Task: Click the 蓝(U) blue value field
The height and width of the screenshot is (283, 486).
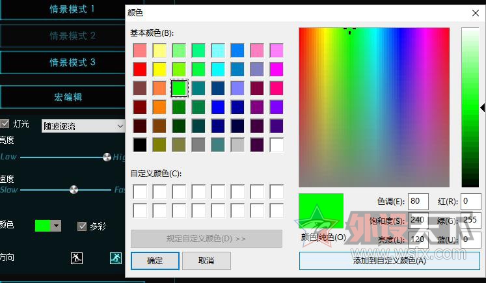Action: [471, 239]
